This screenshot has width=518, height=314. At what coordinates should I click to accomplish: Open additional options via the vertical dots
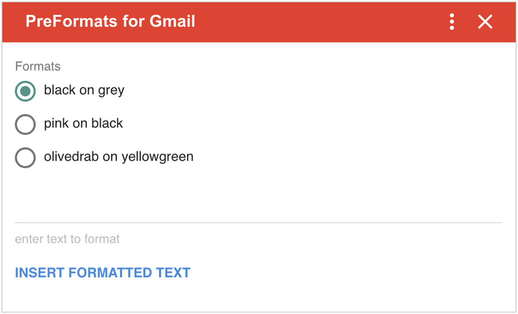pos(452,22)
